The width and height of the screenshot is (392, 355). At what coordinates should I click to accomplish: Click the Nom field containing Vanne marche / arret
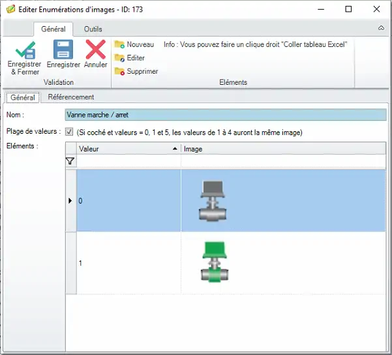[x=226, y=115]
